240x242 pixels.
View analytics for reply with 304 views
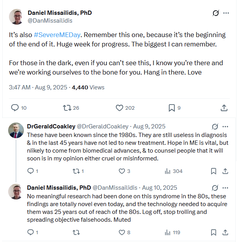[x=168, y=171]
